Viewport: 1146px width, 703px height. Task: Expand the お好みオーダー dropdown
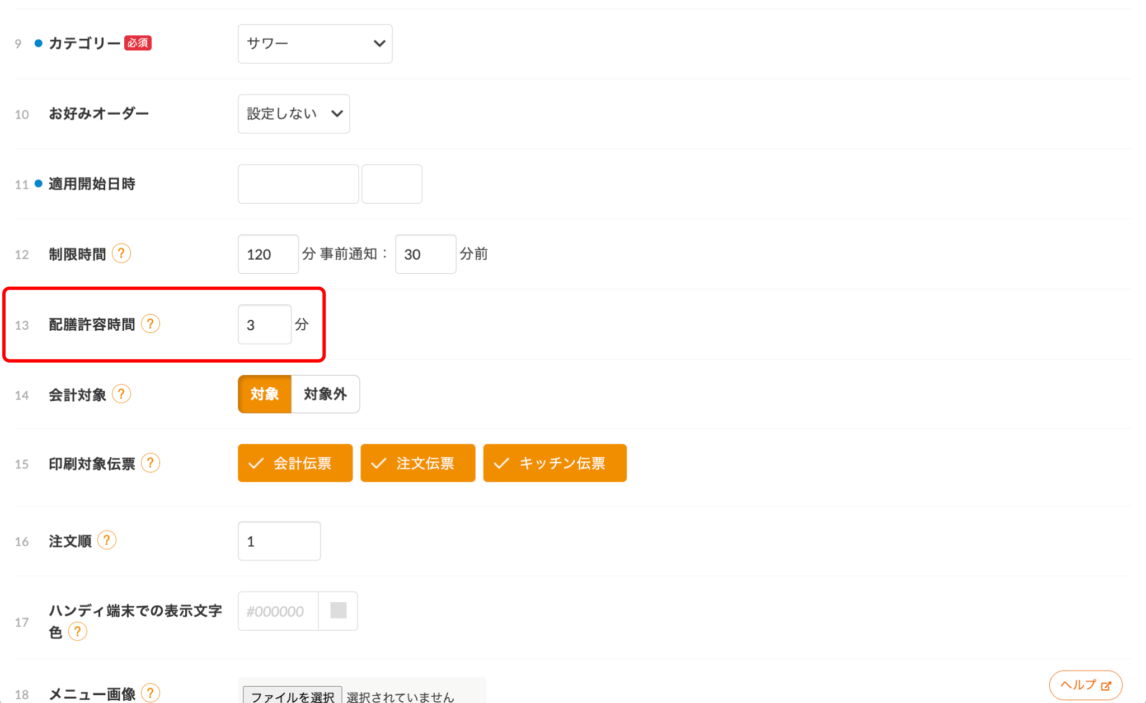[293, 114]
